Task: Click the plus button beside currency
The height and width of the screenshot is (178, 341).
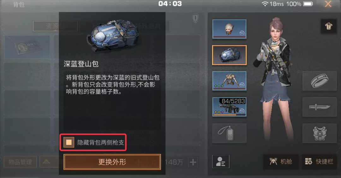Action: click(x=193, y=162)
